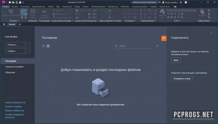
Task: Toggle ribbon minimize button after Express Tools
Action: point(175,7)
